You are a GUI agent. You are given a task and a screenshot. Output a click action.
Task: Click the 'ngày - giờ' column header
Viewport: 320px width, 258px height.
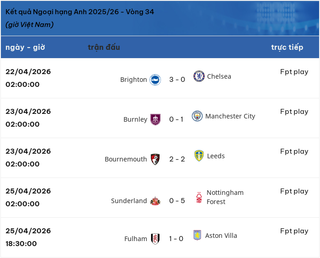click(25, 48)
